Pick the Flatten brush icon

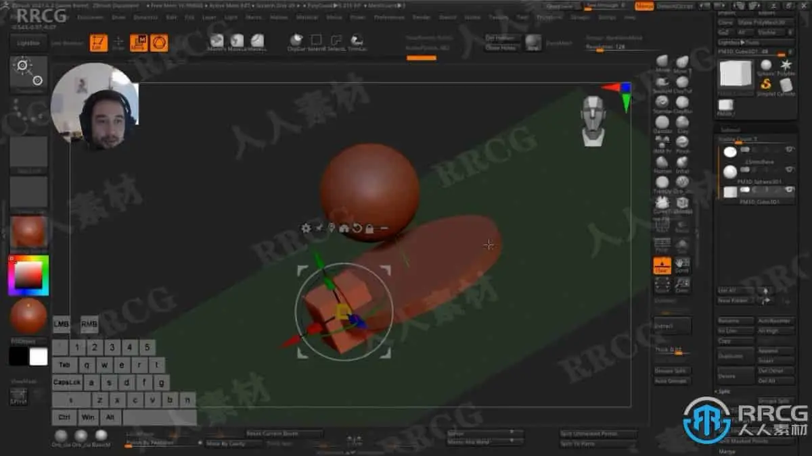[662, 163]
